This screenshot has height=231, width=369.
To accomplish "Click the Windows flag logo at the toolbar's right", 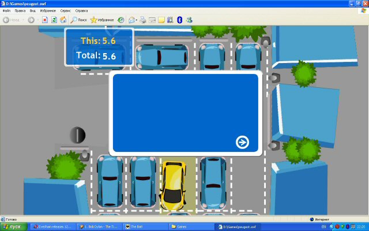I will tap(363, 10).
